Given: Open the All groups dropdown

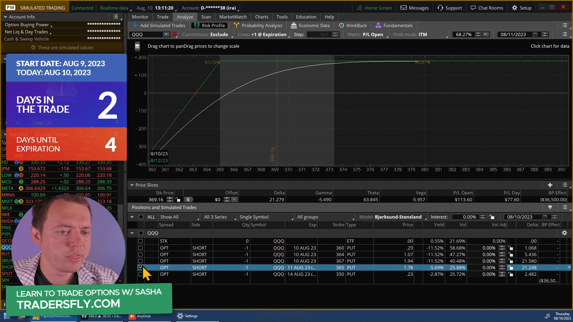Looking at the screenshot, I should tap(325, 217).
